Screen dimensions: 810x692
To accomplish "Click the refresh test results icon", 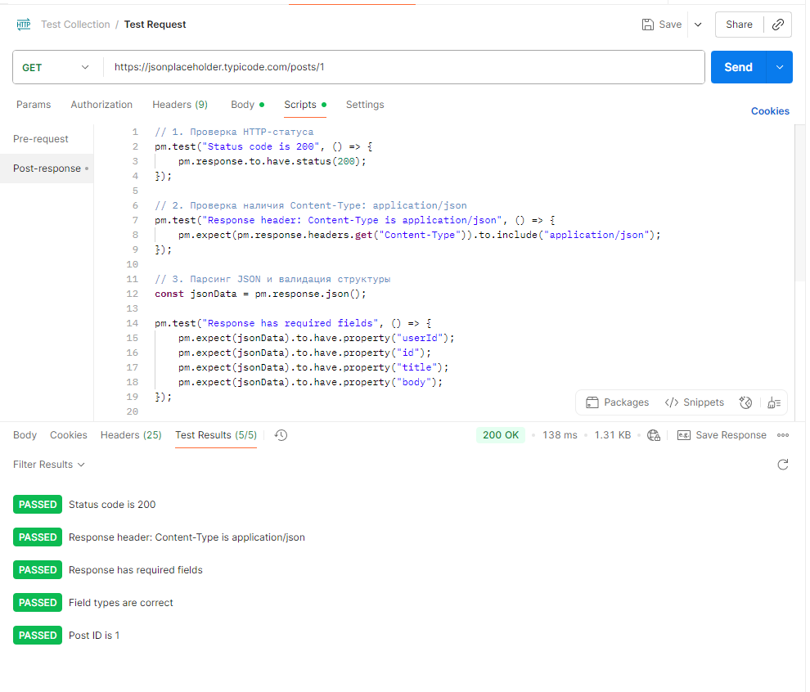I will 783,465.
